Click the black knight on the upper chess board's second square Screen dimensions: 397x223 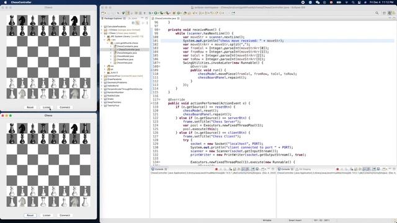click(x=22, y=20)
